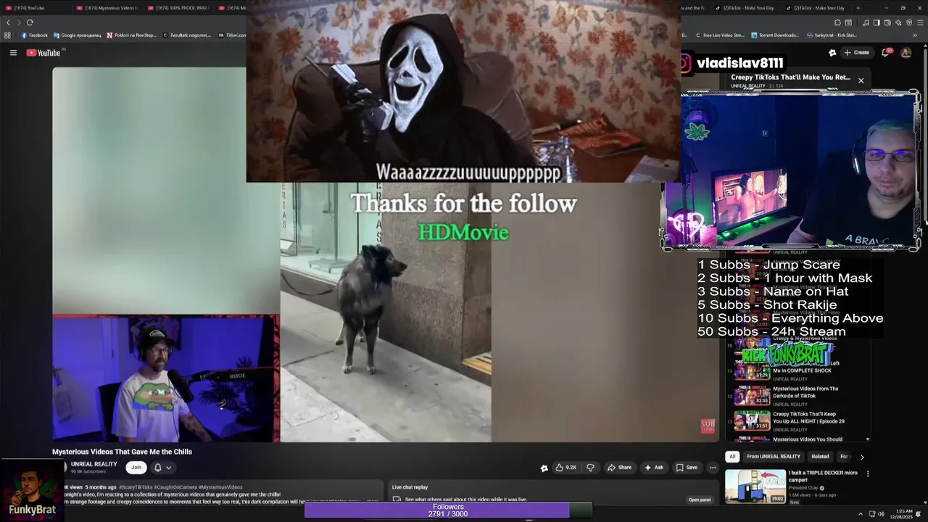Open options for TRIPLE DECKER camper video

click(867, 474)
